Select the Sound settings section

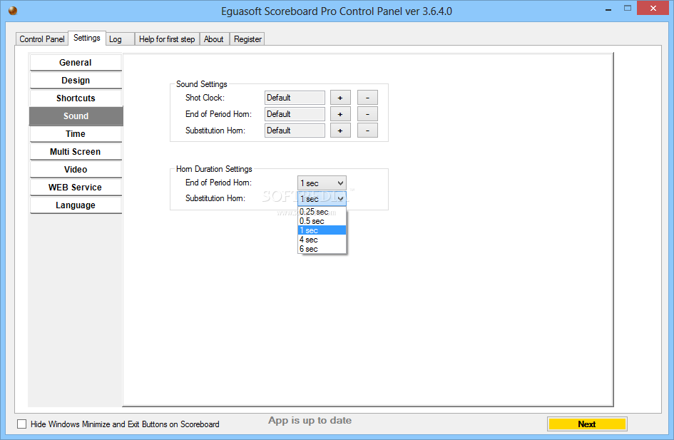(76, 116)
